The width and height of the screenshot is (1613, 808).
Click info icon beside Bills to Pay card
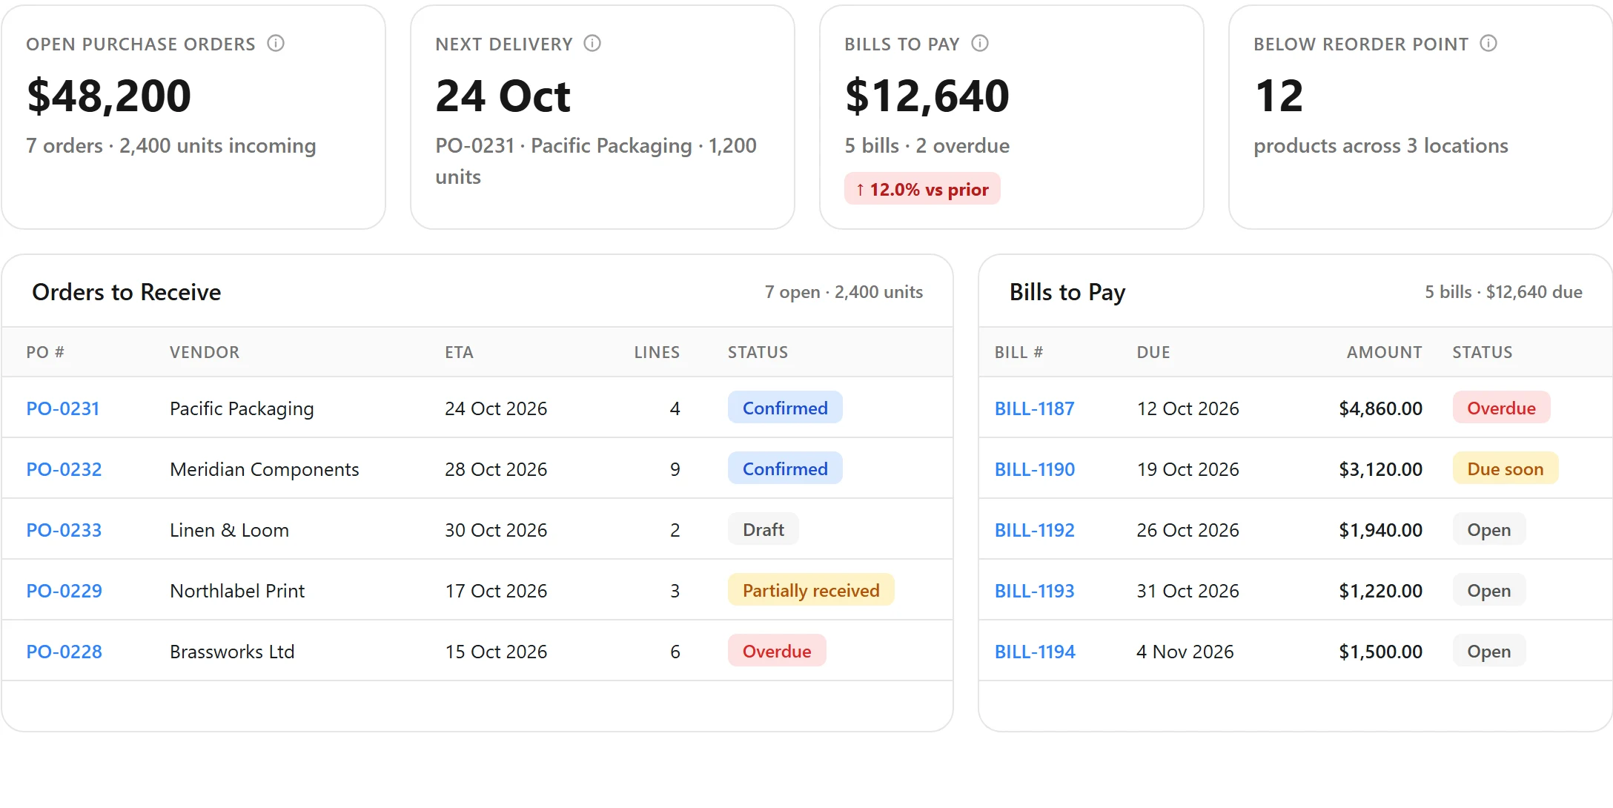(x=980, y=44)
